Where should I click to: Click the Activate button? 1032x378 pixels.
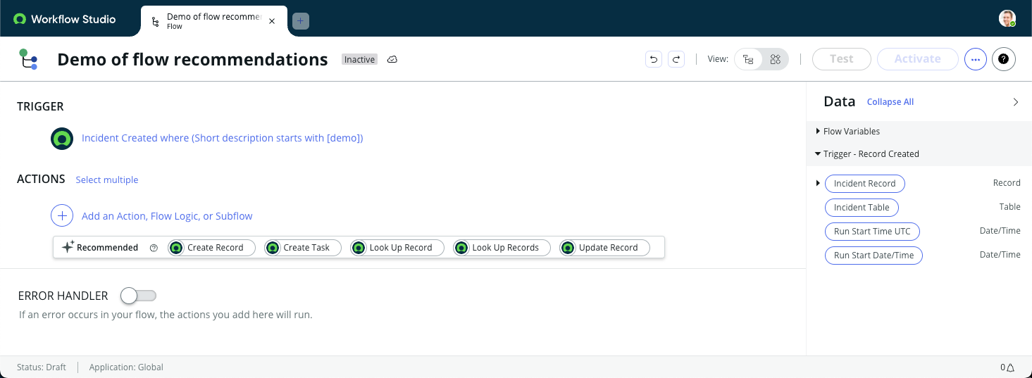point(918,59)
